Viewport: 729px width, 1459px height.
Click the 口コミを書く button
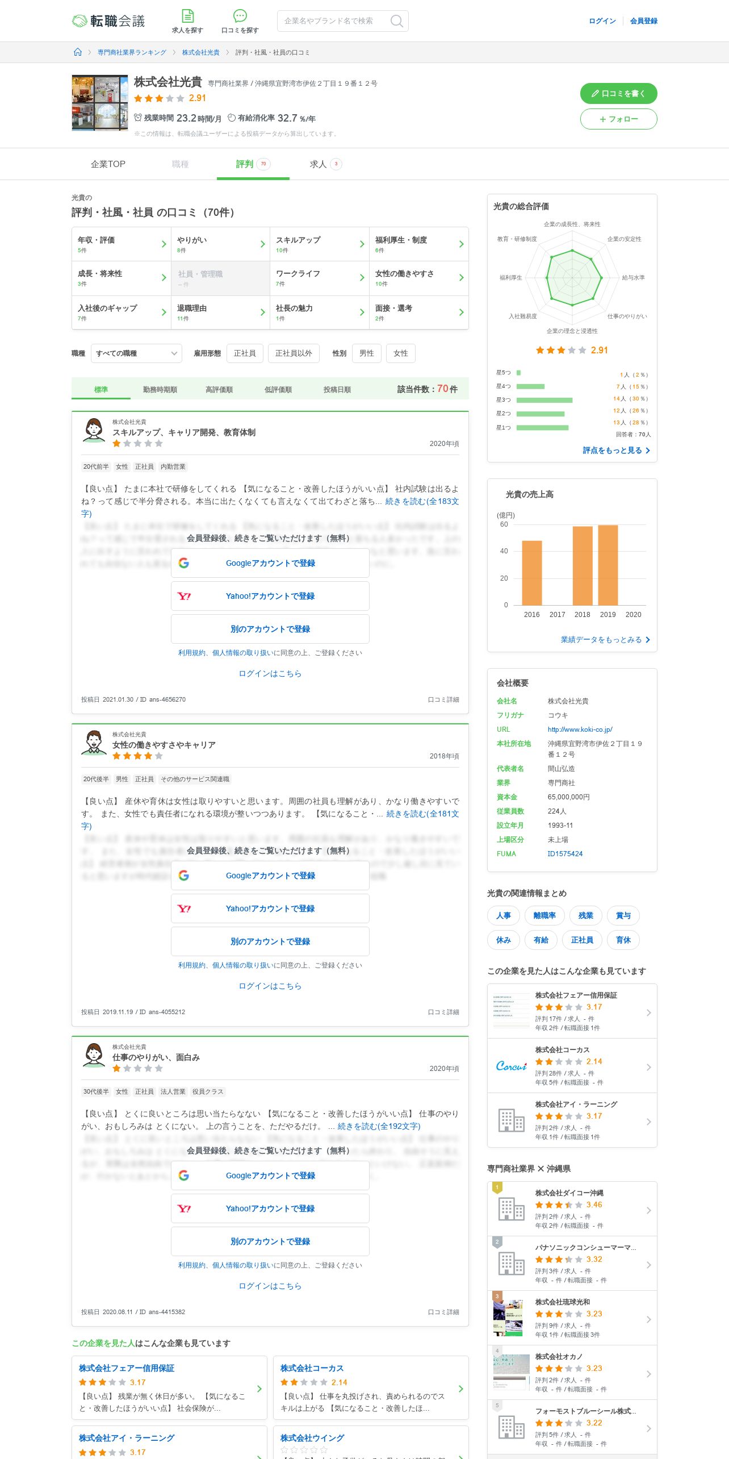pyautogui.click(x=618, y=93)
